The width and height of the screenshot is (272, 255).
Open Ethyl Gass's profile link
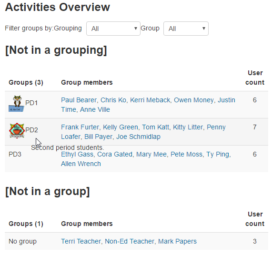77,154
